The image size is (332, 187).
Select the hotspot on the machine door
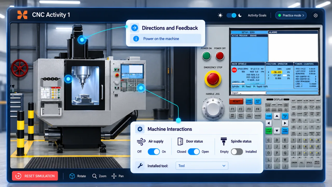coord(68,79)
